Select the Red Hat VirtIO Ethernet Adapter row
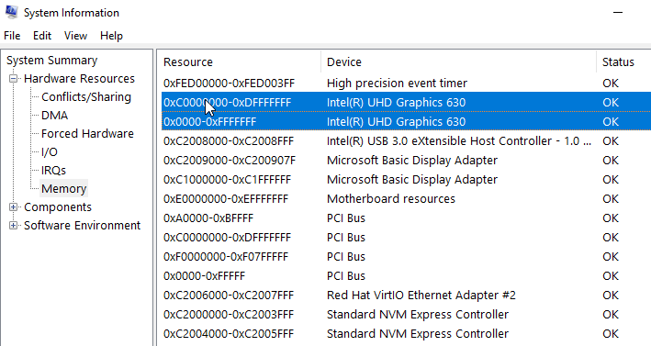This screenshot has height=346, width=651. (x=406, y=295)
